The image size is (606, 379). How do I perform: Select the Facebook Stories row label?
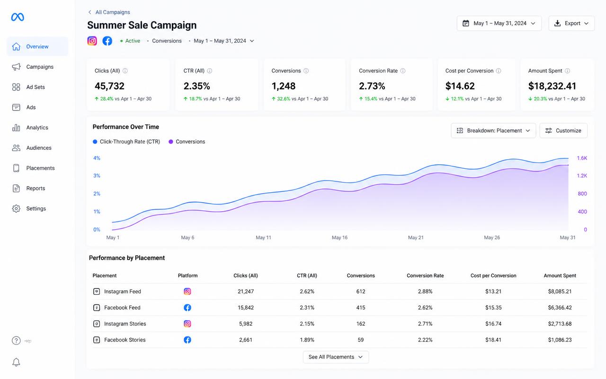coord(125,340)
